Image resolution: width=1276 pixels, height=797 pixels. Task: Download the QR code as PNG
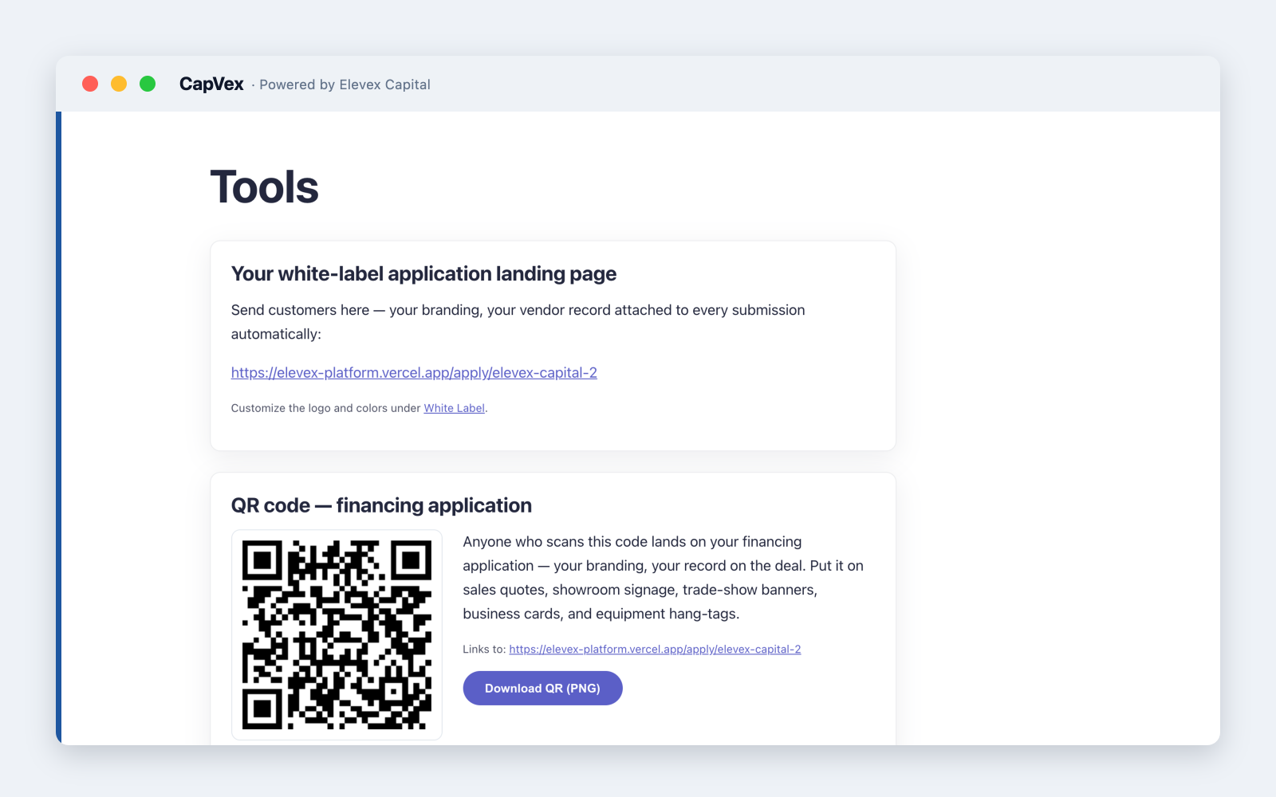[542, 688]
